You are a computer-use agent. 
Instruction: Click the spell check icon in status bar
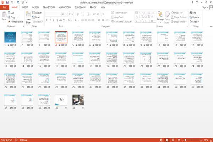point(16,140)
